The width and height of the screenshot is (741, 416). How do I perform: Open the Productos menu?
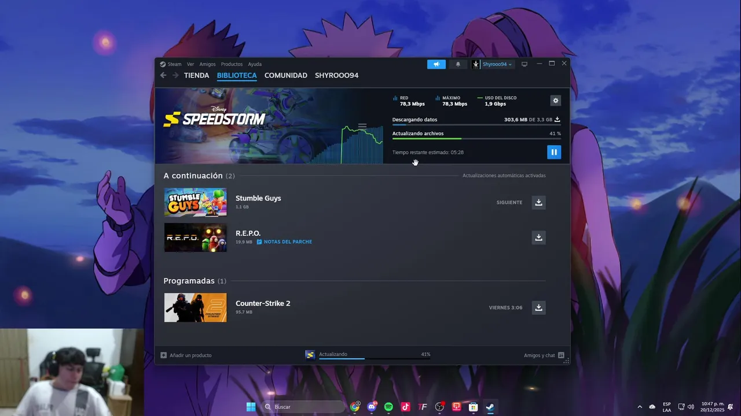[232, 64]
